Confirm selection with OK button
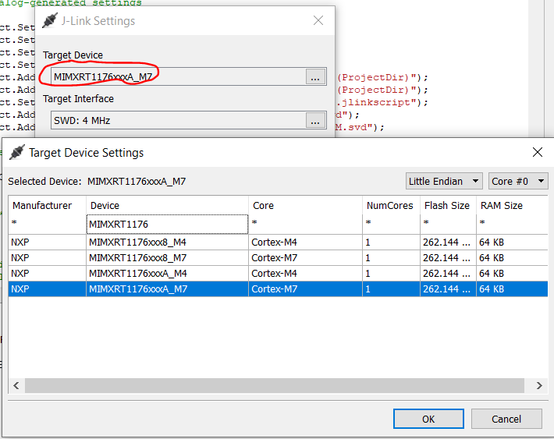Screen dimensions: 554x439 click(x=428, y=419)
